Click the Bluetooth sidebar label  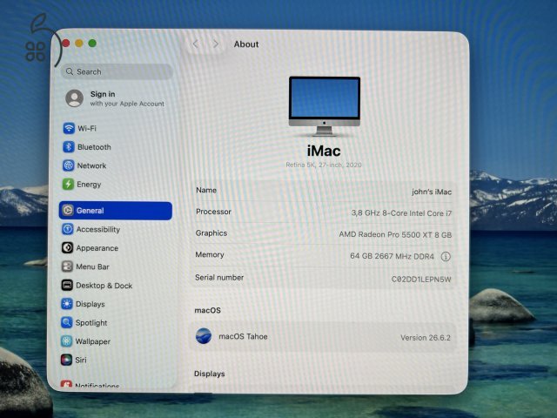(x=94, y=147)
